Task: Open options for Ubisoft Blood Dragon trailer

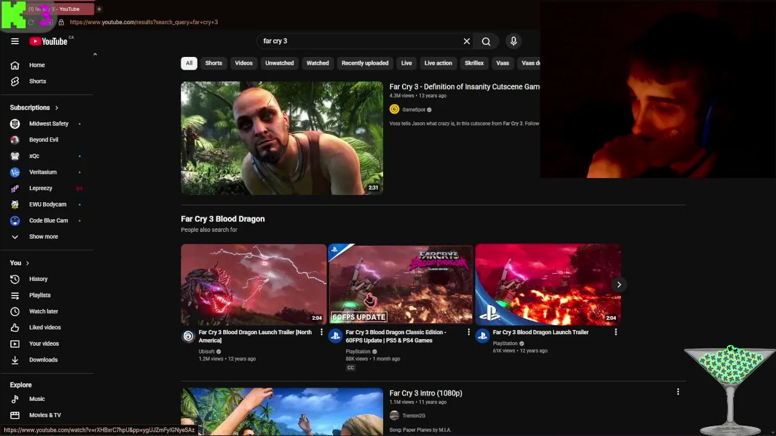Action: pyautogui.click(x=321, y=332)
